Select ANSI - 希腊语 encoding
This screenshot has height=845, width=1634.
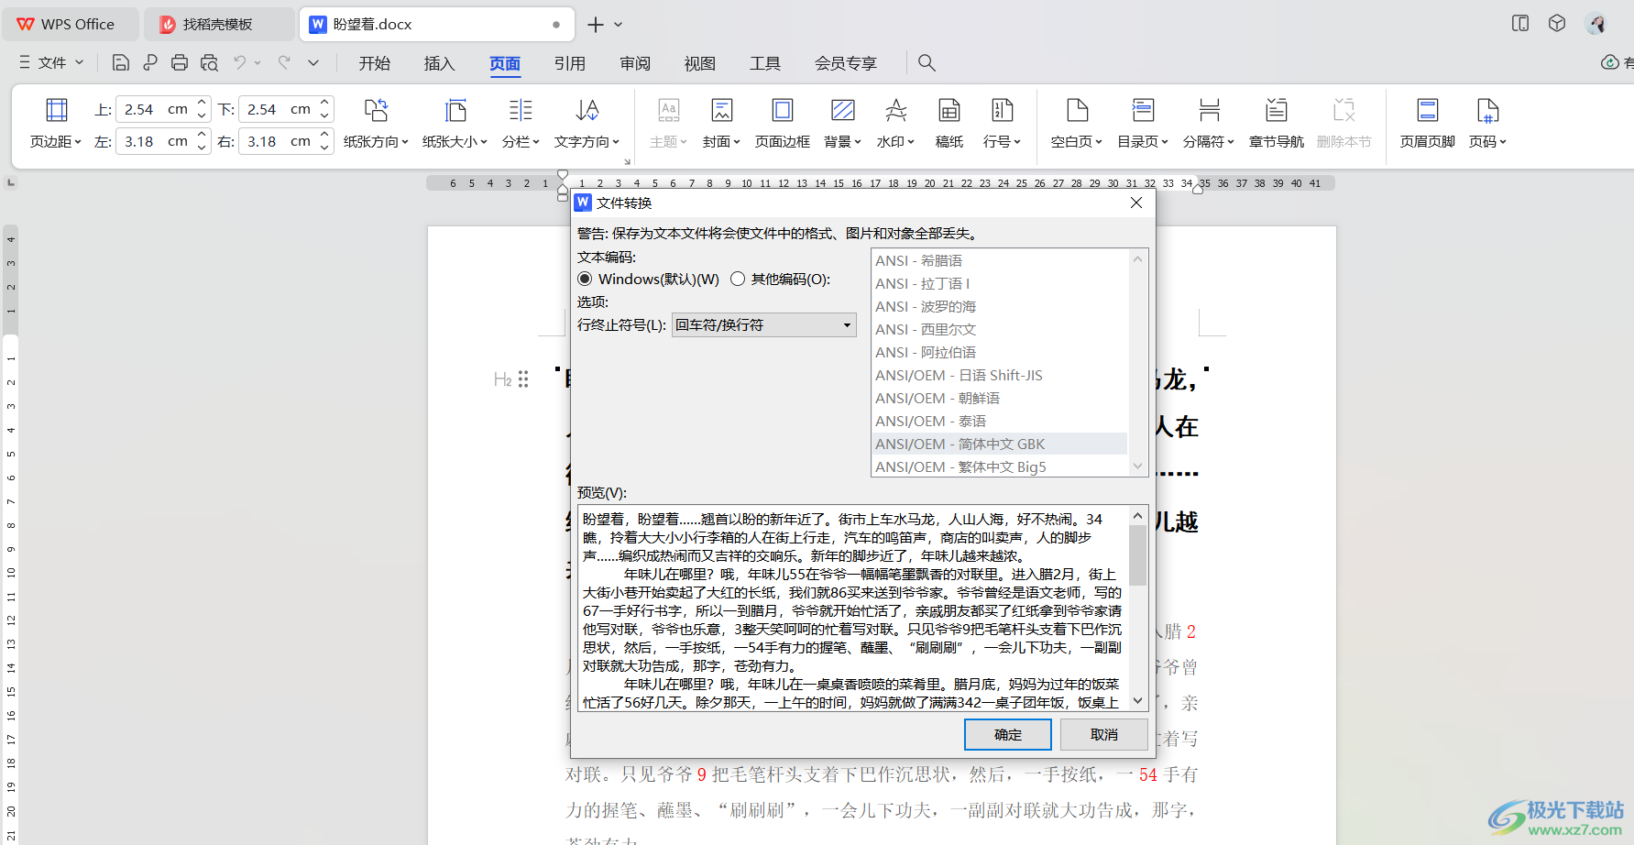click(999, 261)
